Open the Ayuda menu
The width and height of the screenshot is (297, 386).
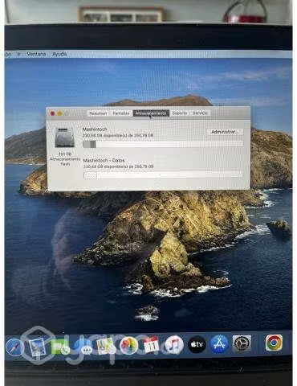coord(59,54)
